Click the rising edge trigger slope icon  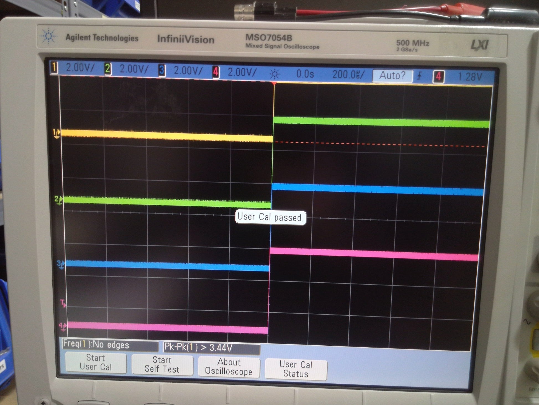click(x=420, y=76)
